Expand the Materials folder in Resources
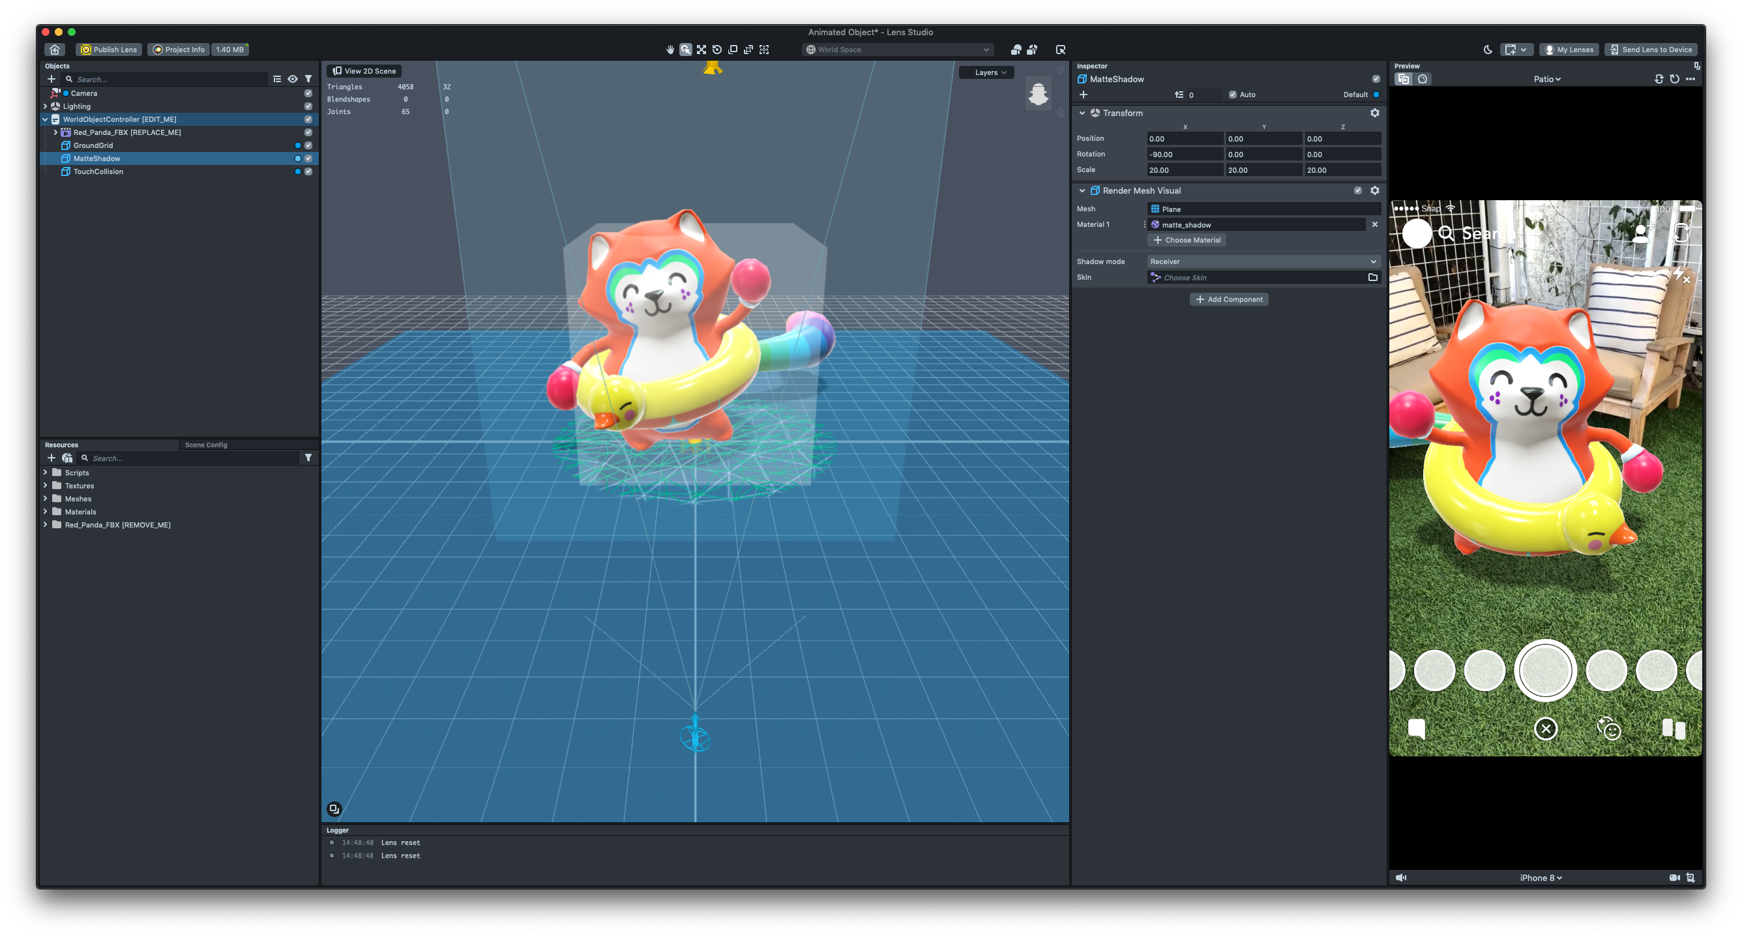Viewport: 1742px width, 937px height. click(45, 511)
